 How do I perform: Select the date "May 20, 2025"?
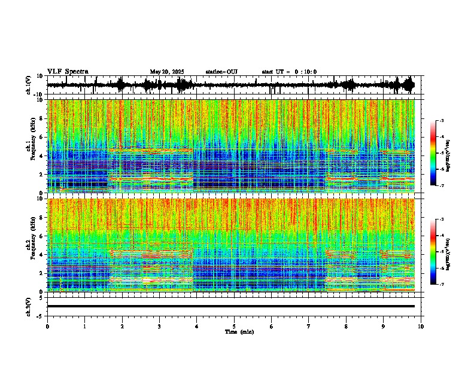[x=167, y=72]
